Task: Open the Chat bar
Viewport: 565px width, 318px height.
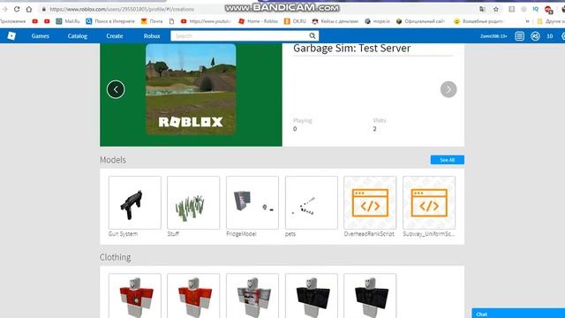Action: pyautogui.click(x=518, y=314)
